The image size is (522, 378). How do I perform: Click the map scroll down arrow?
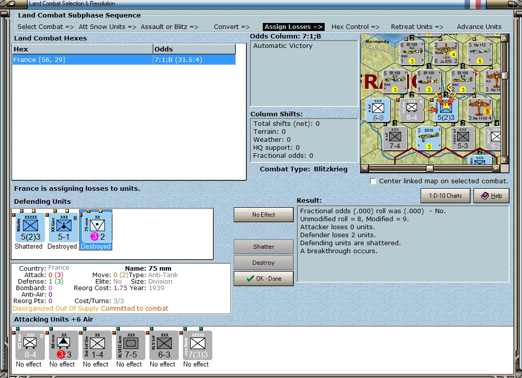click(505, 160)
